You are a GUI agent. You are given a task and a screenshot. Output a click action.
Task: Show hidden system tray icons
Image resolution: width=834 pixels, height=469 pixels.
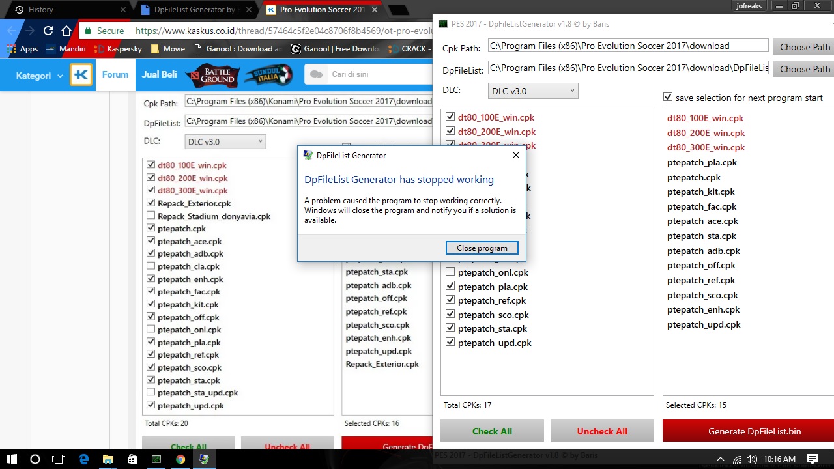[x=720, y=459]
